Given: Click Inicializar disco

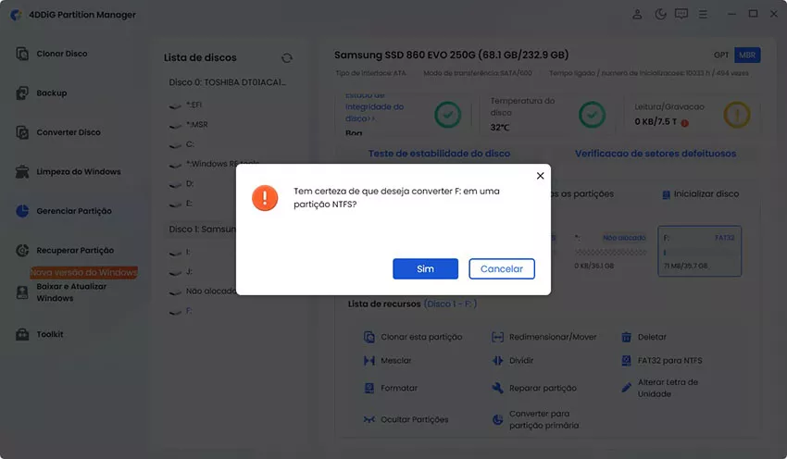Looking at the screenshot, I should [701, 194].
